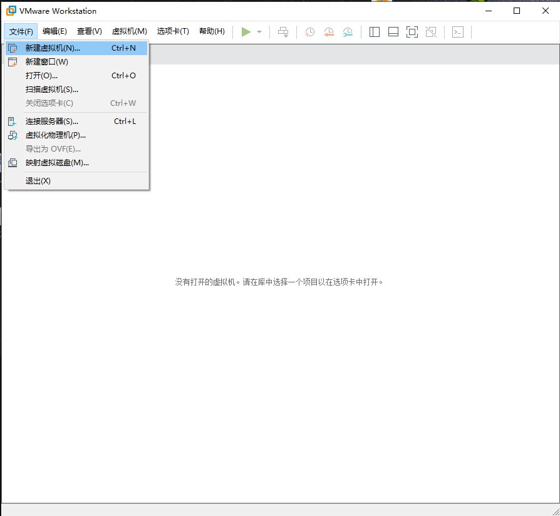Click the 连接服务器 menu item icon
560x516 pixels.
(13, 121)
